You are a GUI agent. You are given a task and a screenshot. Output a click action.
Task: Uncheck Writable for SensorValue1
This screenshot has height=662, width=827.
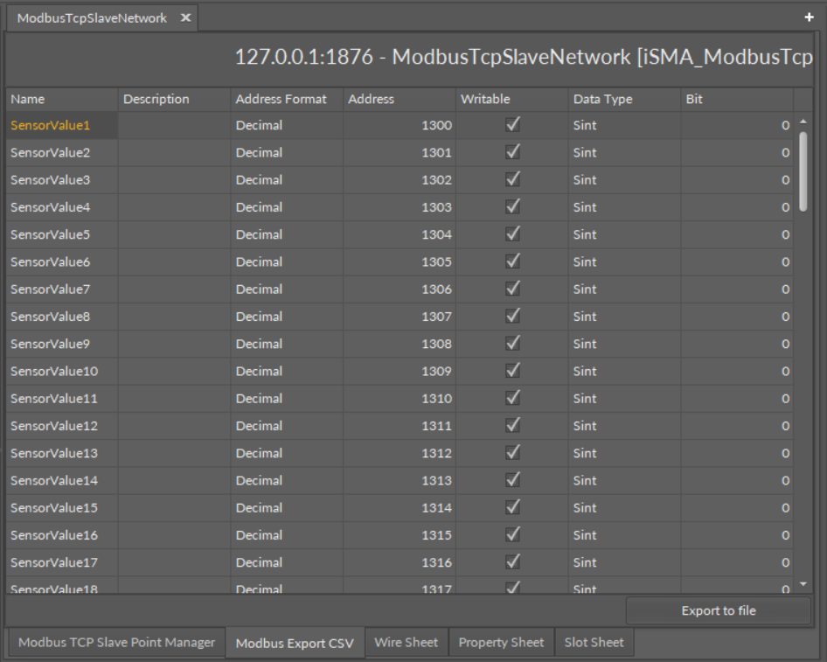click(513, 125)
